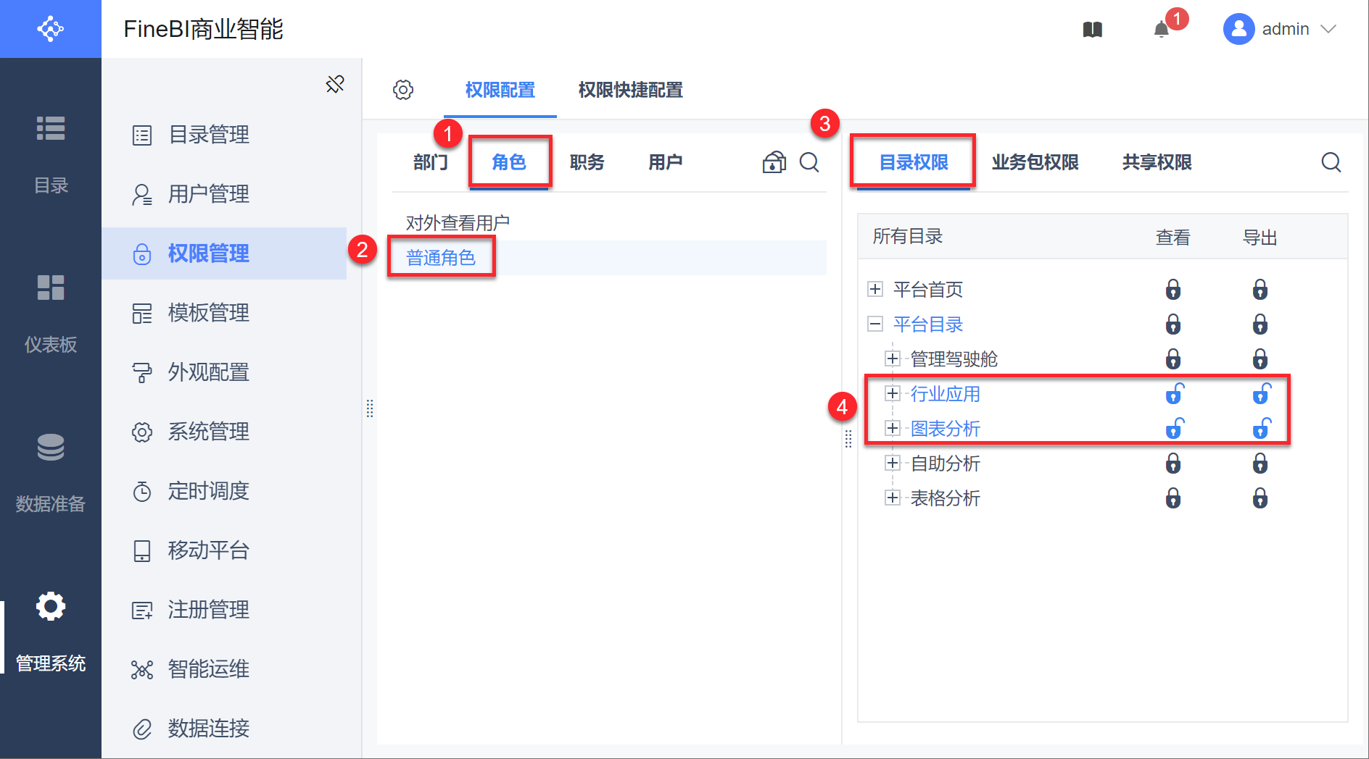Screen dimensions: 1369x759
Task: Toggle view permission lock for 行业应用
Action: click(1174, 394)
